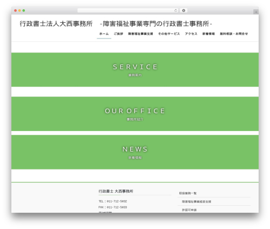Image resolution: width=270 pixels, height=229 pixels.
Task: Click the 許認可申請 footer link
Action: point(189,210)
